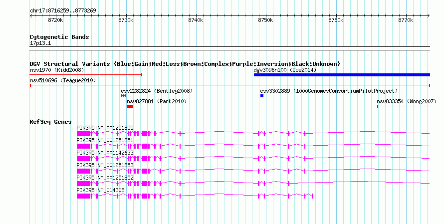
Task: Select the DGV Structural Variants track title
Action: coord(185,64)
